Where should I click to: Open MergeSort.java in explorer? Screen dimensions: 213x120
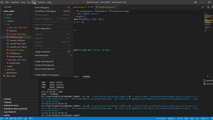tap(16, 57)
